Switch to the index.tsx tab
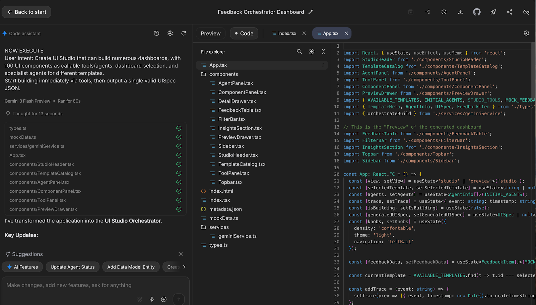The image size is (536, 305). pos(286,33)
